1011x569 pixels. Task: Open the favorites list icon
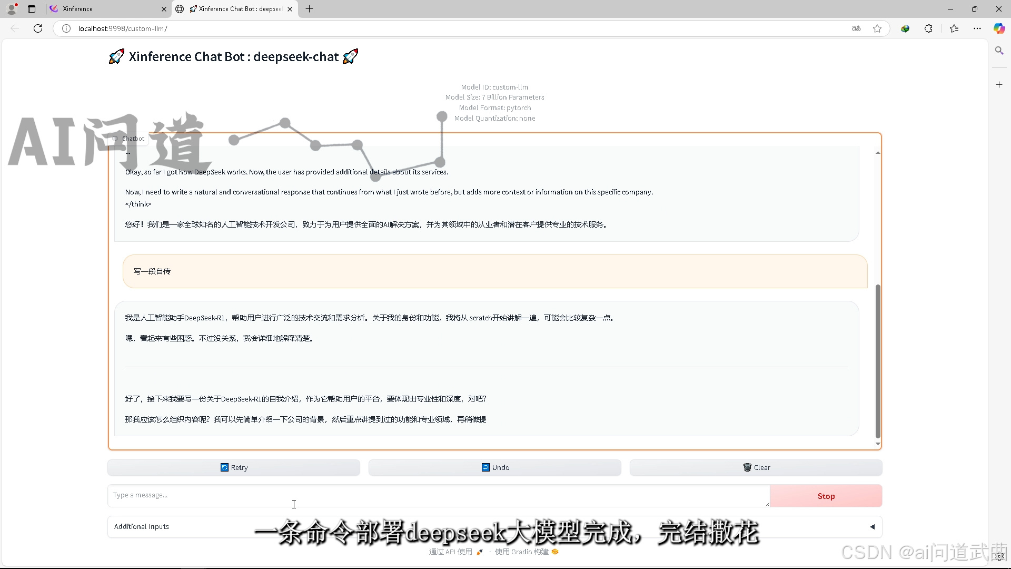[x=954, y=28]
